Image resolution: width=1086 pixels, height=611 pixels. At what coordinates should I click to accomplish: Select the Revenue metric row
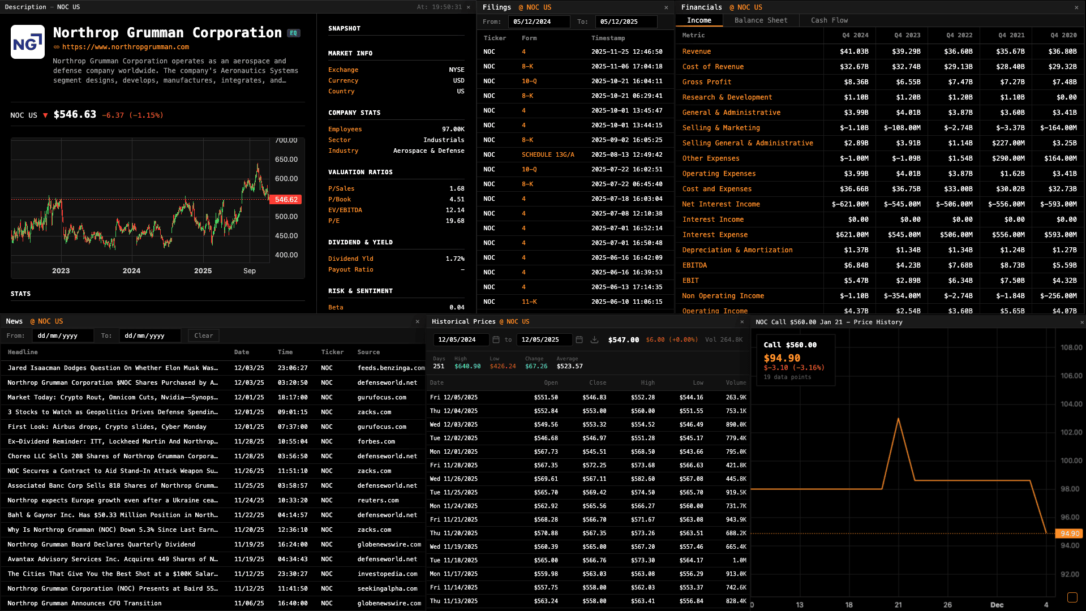(879, 51)
